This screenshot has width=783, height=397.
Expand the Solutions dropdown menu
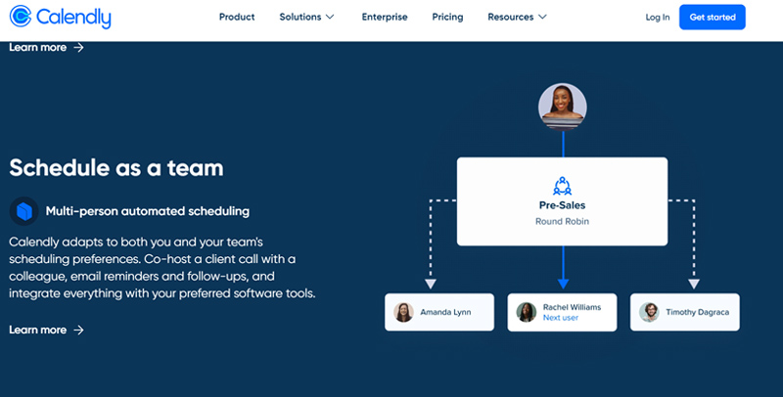coord(306,17)
